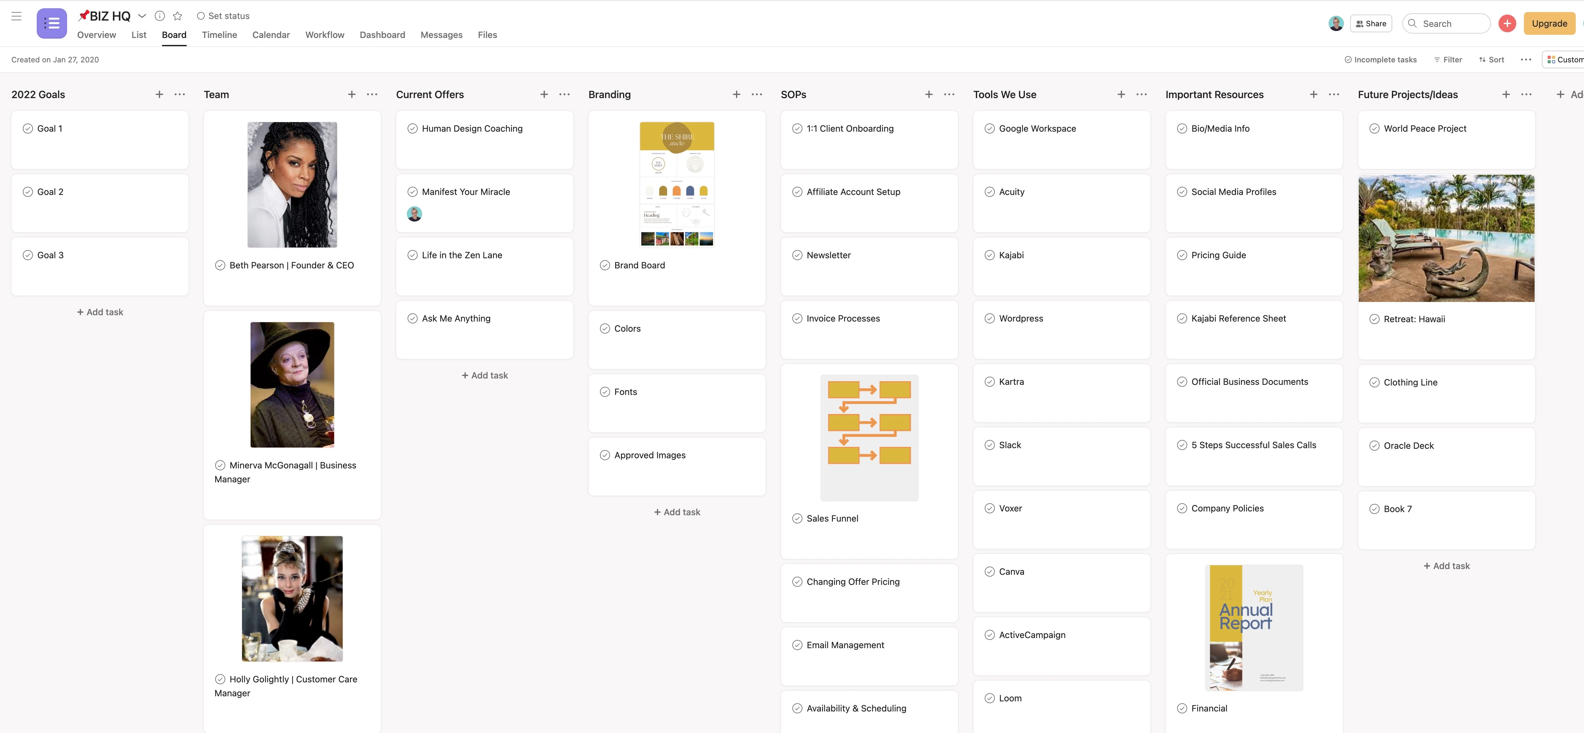Open project info circle icon
Screen dimensions: 1584x733
(x=159, y=16)
